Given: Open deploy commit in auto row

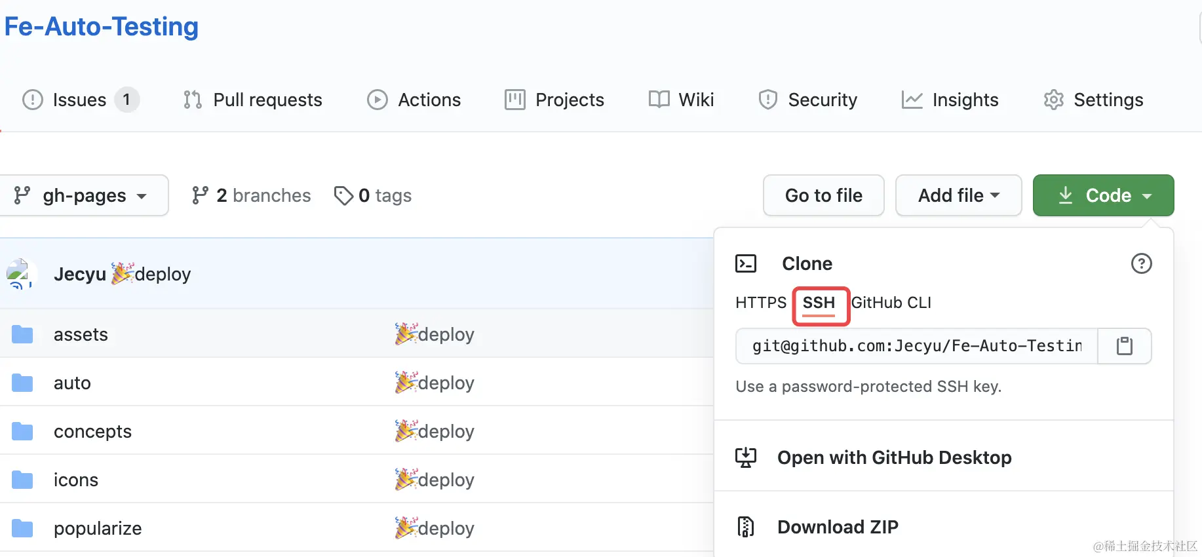Looking at the screenshot, I should point(435,383).
